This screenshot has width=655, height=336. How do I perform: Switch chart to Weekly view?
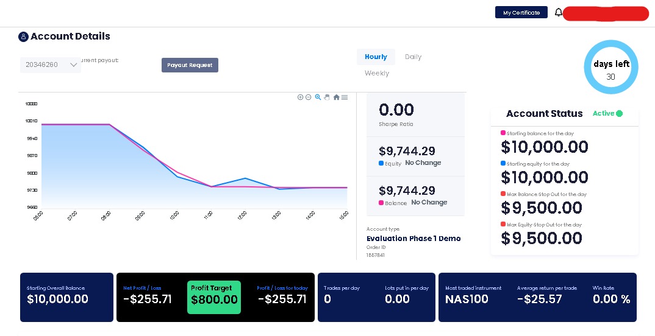pyautogui.click(x=377, y=73)
